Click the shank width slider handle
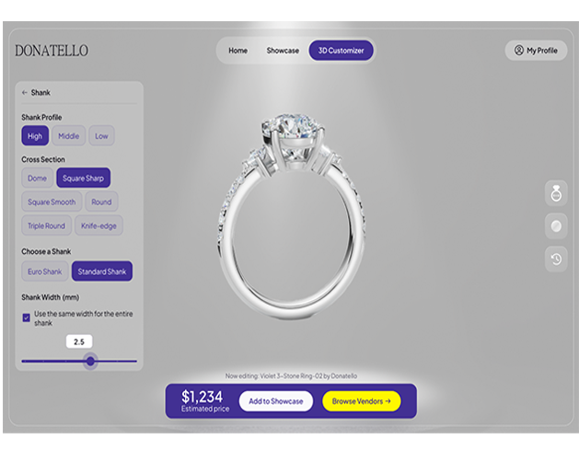Viewport: 579px width, 462px height. [x=90, y=361]
